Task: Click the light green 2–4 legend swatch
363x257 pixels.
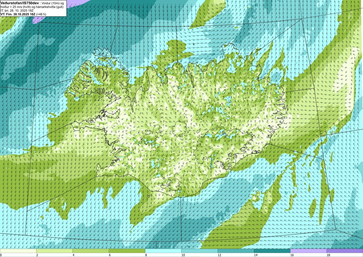Action: (54, 251)
